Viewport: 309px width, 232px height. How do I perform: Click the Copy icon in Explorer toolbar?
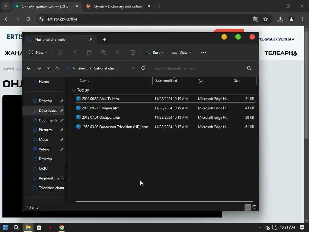pos(75,53)
